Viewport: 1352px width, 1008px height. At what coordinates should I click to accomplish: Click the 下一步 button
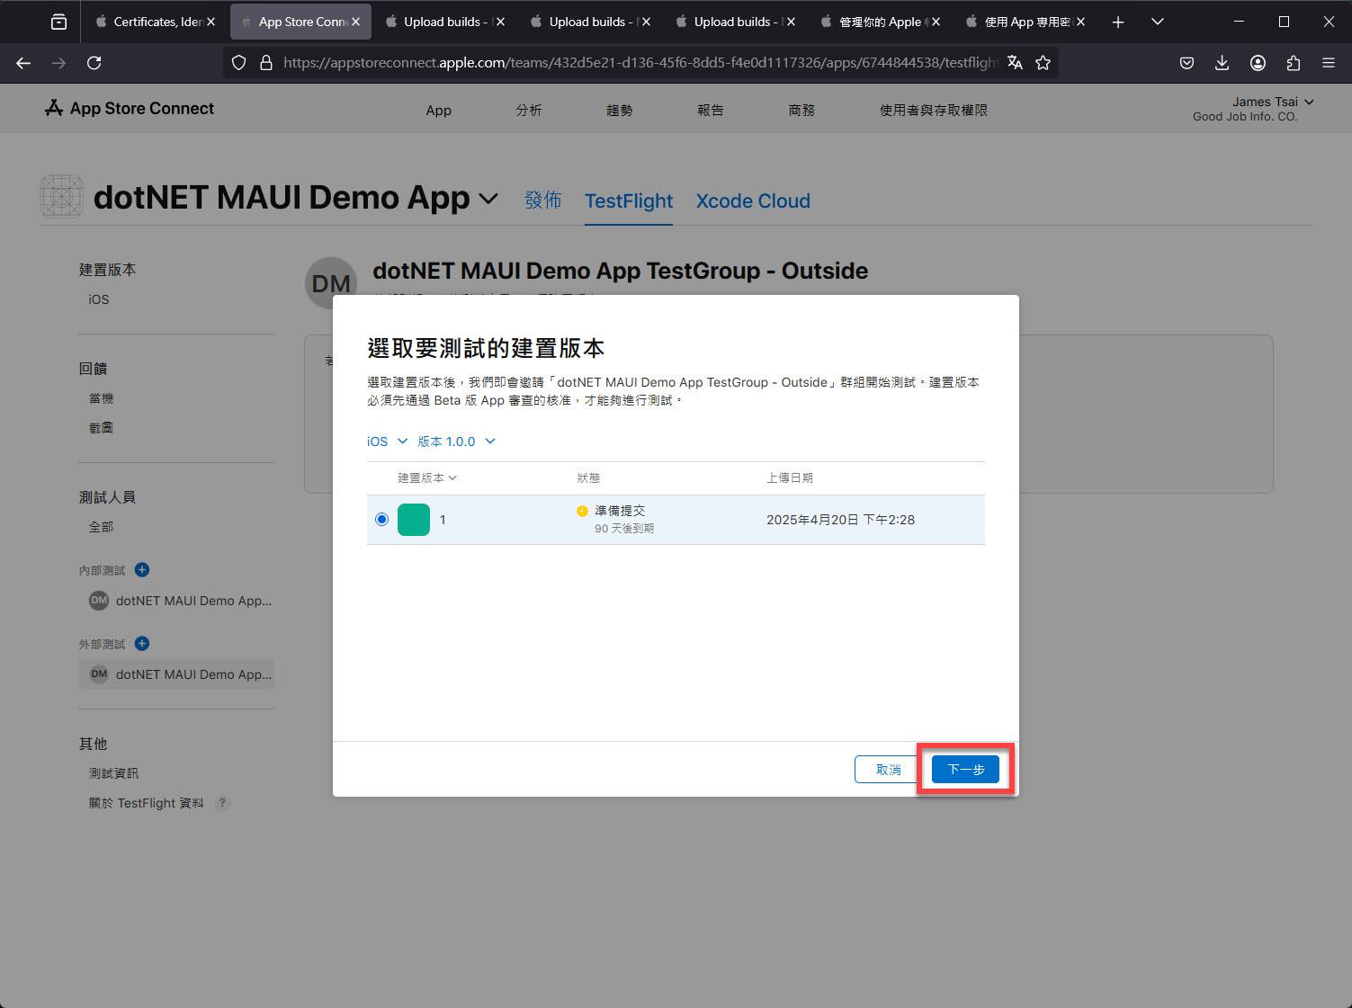(965, 770)
